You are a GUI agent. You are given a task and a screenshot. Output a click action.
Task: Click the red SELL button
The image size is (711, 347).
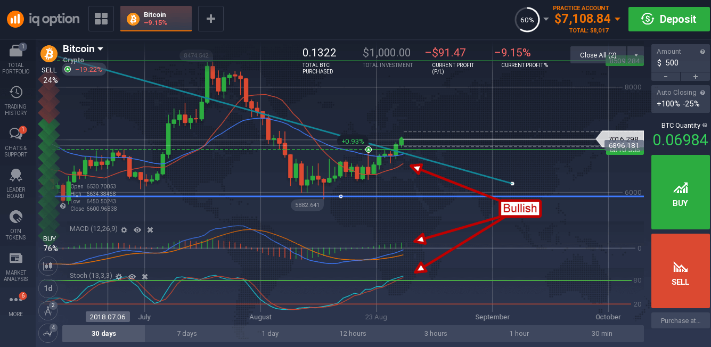point(680,271)
